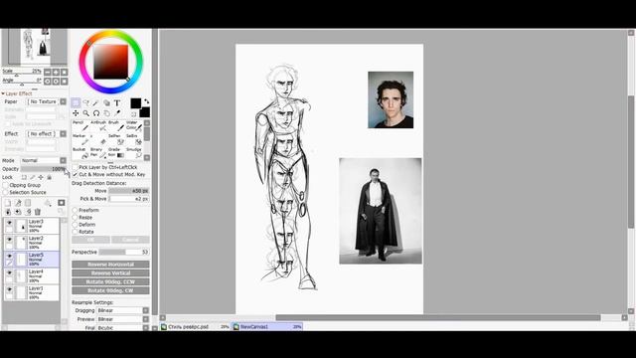This screenshot has height=358, width=636.
Task: Choose the Gradation tool
Action: coord(115,152)
